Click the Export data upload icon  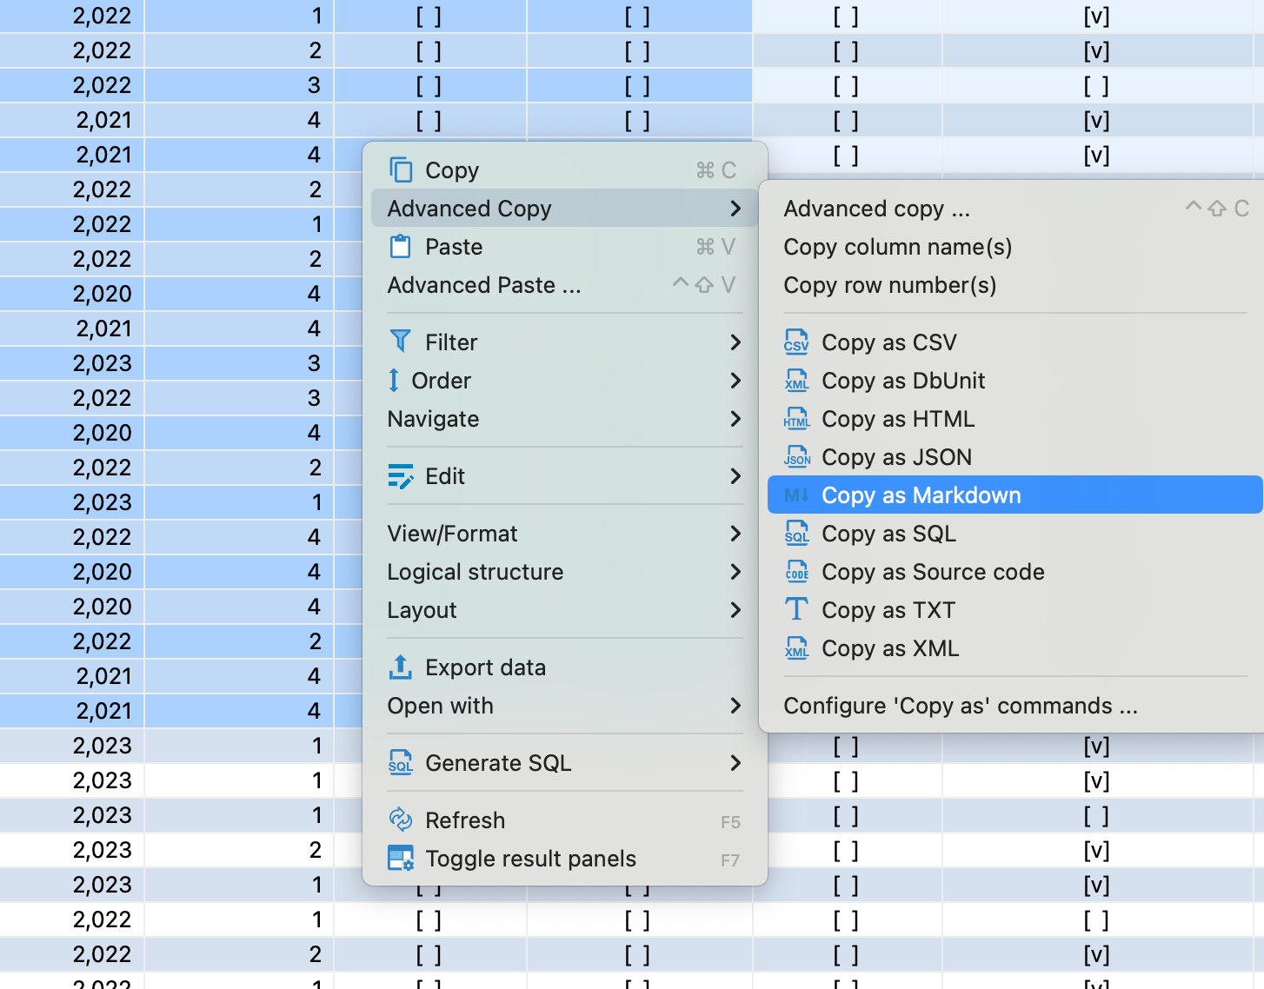[x=400, y=667]
